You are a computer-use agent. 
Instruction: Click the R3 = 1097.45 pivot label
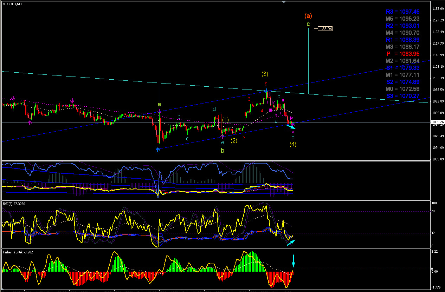(x=402, y=12)
